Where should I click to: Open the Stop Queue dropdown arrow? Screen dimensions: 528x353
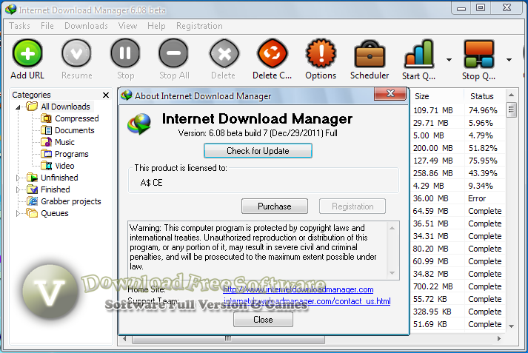509,60
